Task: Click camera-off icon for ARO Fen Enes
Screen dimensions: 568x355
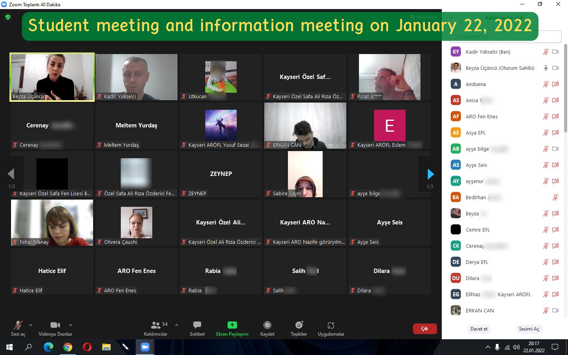Action: [555, 116]
